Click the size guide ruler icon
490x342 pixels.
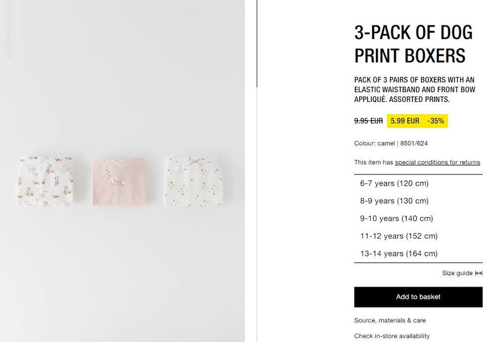pyautogui.click(x=478, y=273)
